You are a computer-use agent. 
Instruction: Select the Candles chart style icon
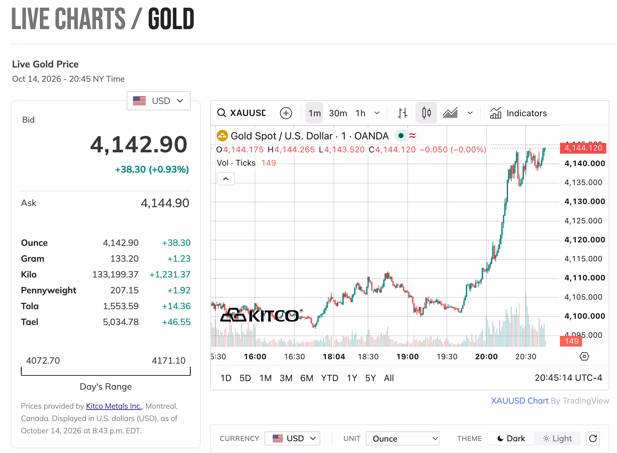coord(426,113)
